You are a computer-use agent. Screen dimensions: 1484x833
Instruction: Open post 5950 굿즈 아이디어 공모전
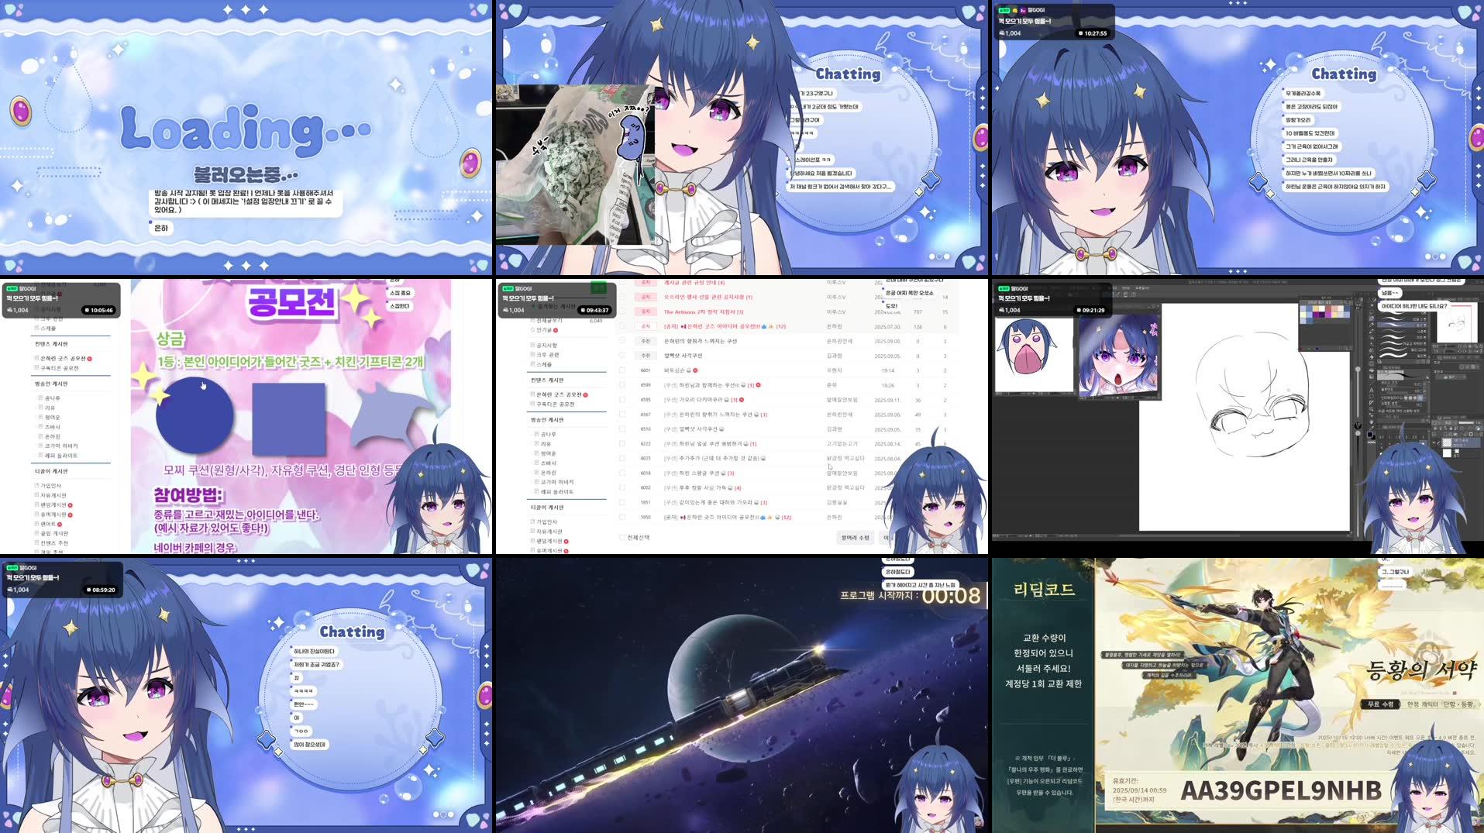pyautogui.click(x=727, y=517)
